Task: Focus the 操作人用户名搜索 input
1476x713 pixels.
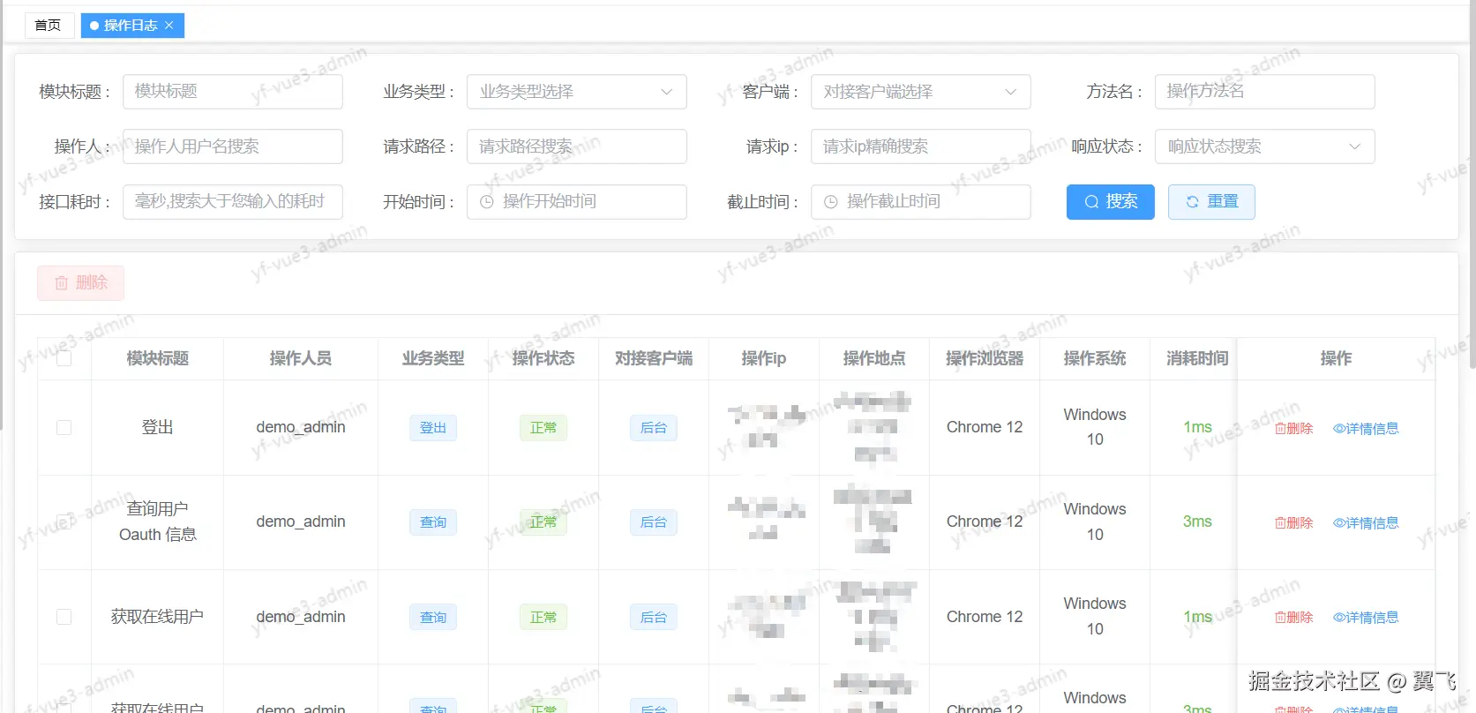Action: [232, 146]
